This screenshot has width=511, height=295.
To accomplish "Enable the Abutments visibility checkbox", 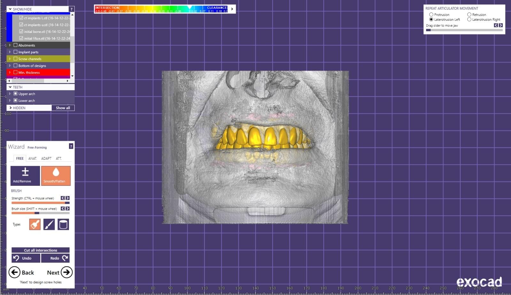I will [x=15, y=45].
